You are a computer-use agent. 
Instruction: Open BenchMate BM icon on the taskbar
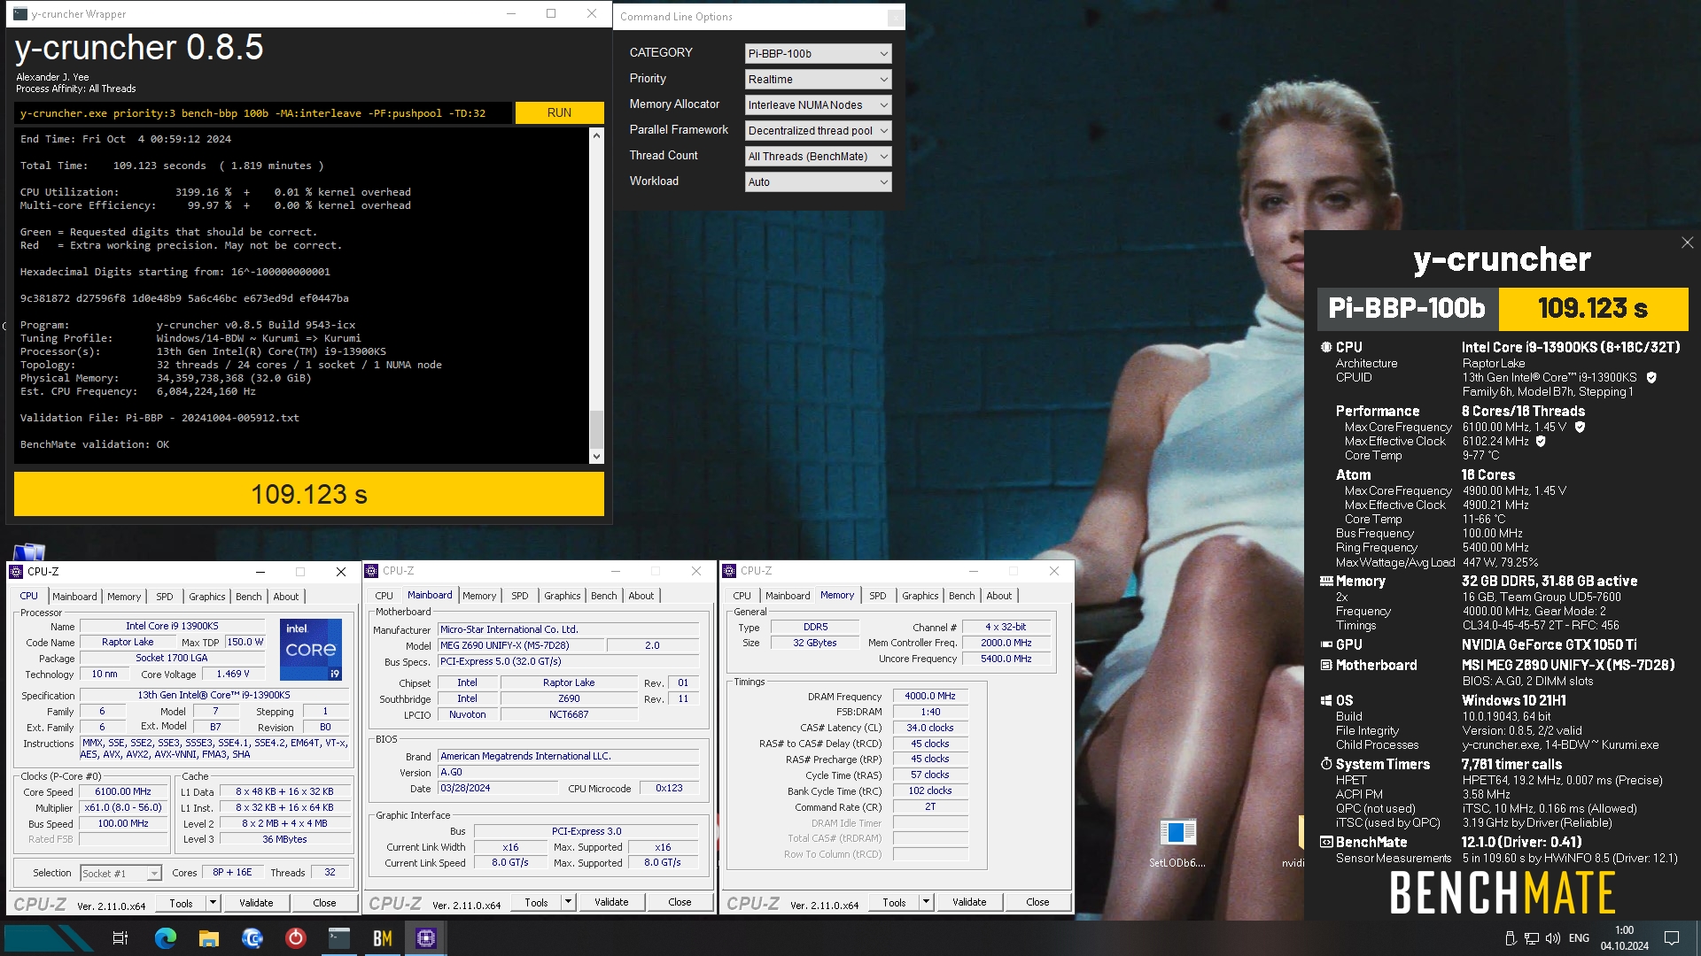[x=383, y=938]
